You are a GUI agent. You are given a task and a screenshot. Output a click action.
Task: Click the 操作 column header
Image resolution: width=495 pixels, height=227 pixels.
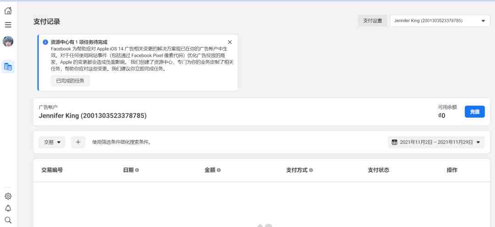pos(452,170)
